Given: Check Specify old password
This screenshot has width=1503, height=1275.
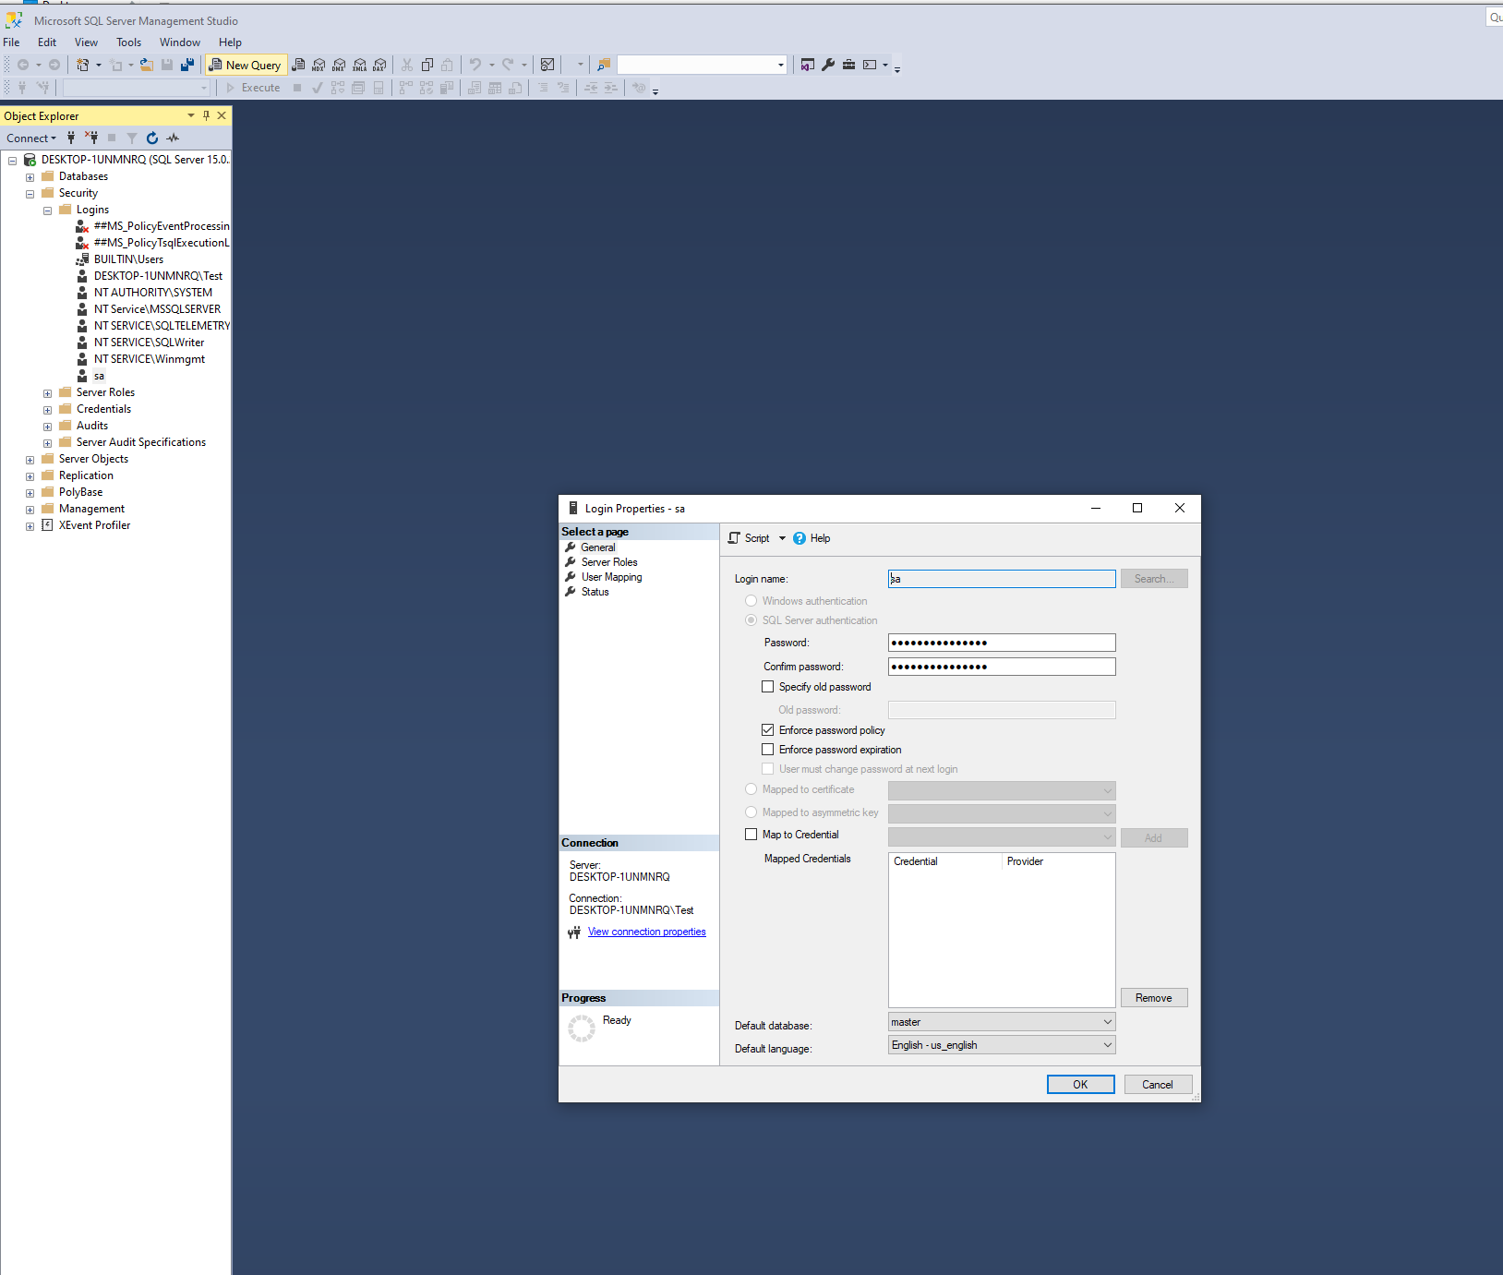Looking at the screenshot, I should (768, 687).
